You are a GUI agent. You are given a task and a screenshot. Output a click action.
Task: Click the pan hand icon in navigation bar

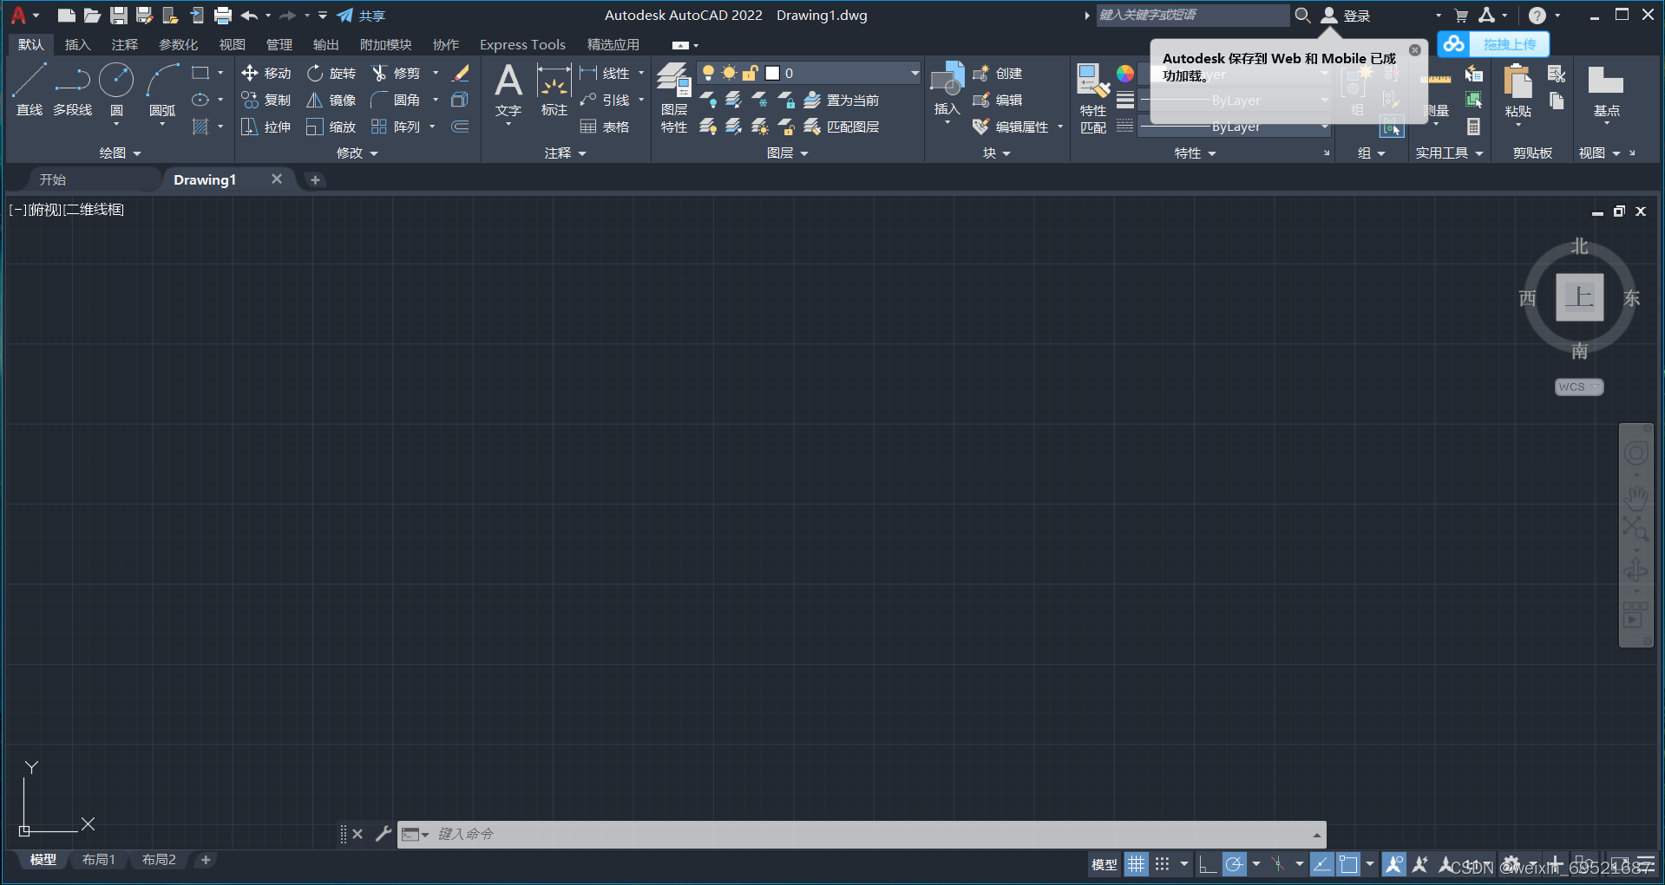click(x=1636, y=498)
